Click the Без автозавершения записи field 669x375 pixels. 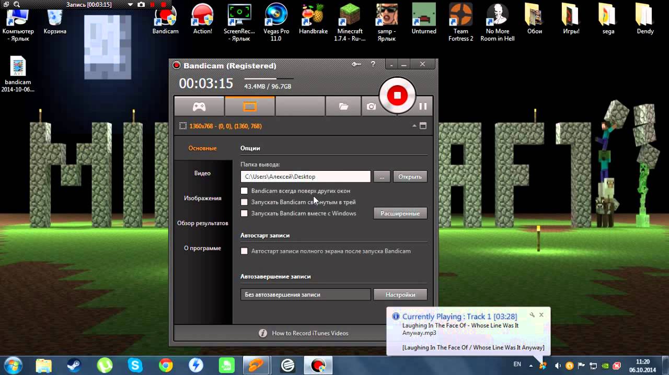click(x=305, y=295)
